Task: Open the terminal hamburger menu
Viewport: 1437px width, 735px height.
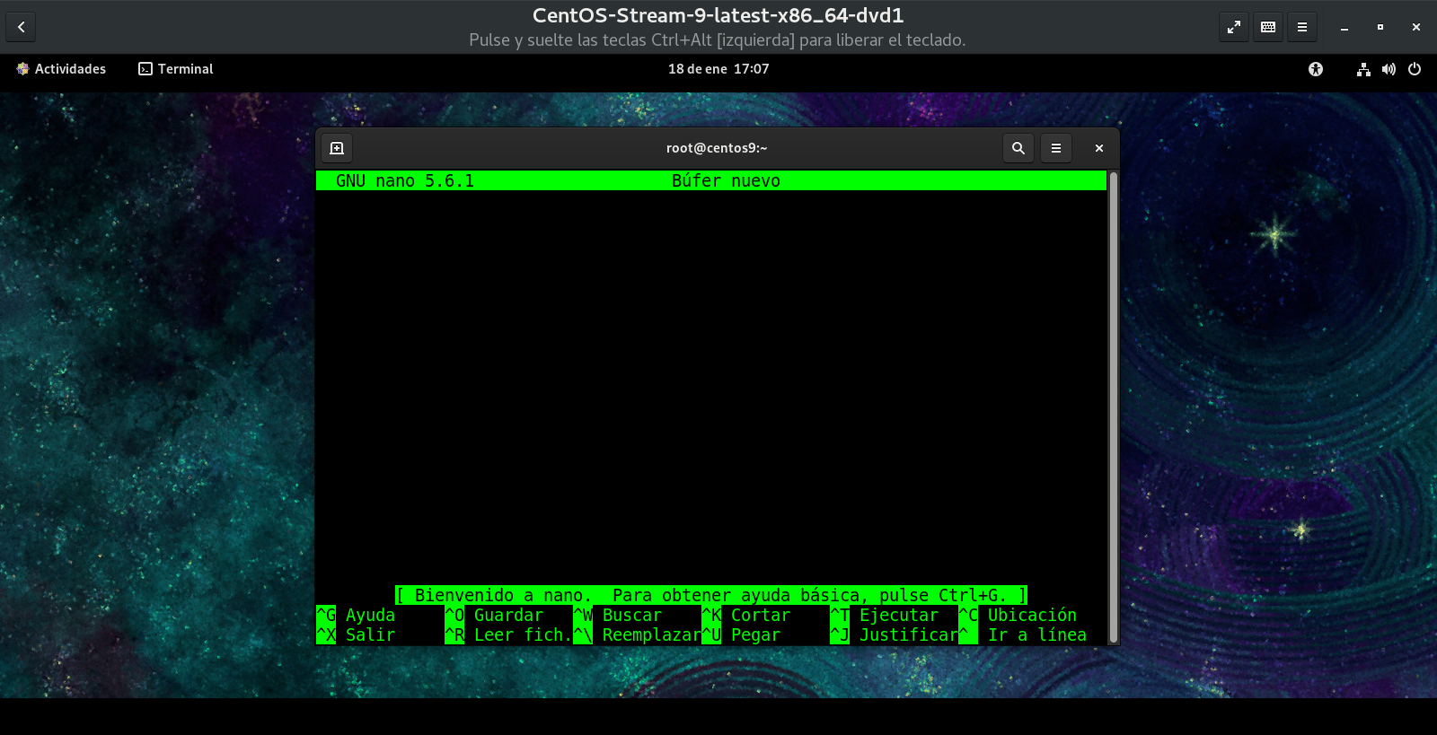Action: coord(1056,148)
